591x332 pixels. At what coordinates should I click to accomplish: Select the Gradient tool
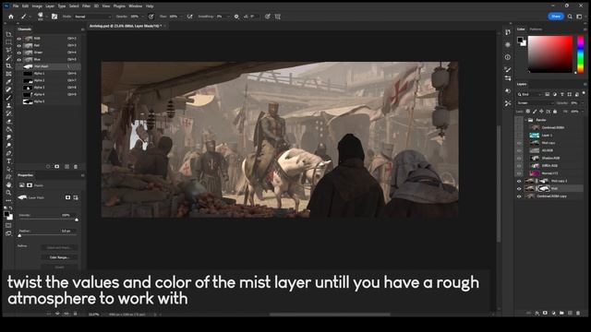click(x=8, y=129)
